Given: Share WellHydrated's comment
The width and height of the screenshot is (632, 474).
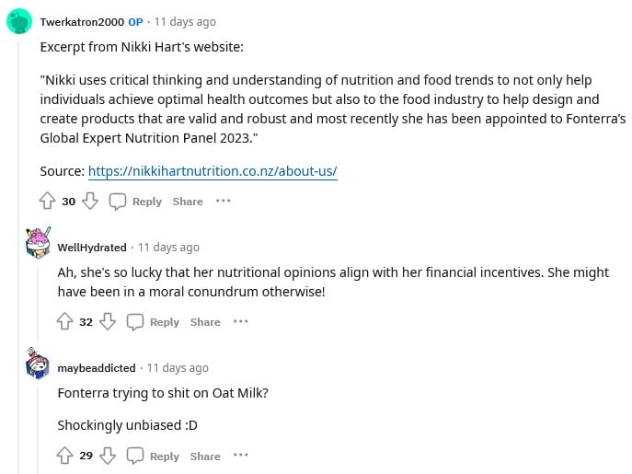Looking at the screenshot, I should point(205,322).
